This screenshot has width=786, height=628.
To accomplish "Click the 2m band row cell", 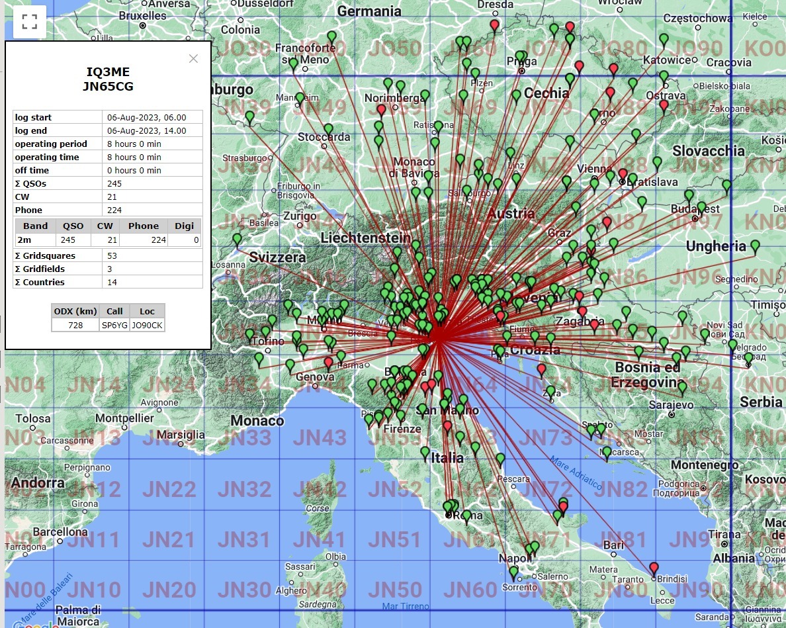I will point(35,240).
